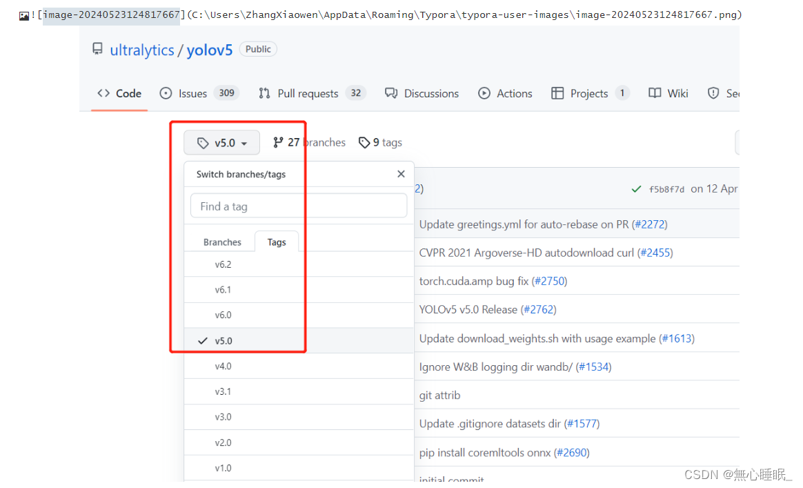Open pull request #2750 link
Image resolution: width=803 pixels, height=488 pixels.
tap(550, 281)
